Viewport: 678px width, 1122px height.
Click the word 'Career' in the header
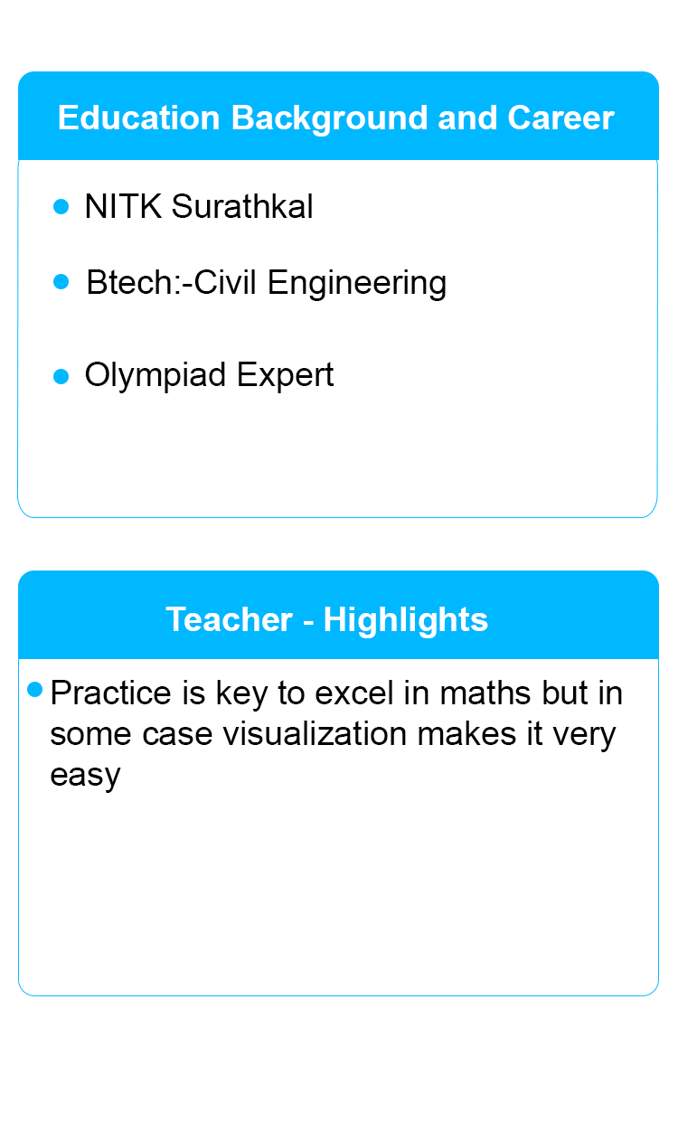pyautogui.click(x=561, y=118)
